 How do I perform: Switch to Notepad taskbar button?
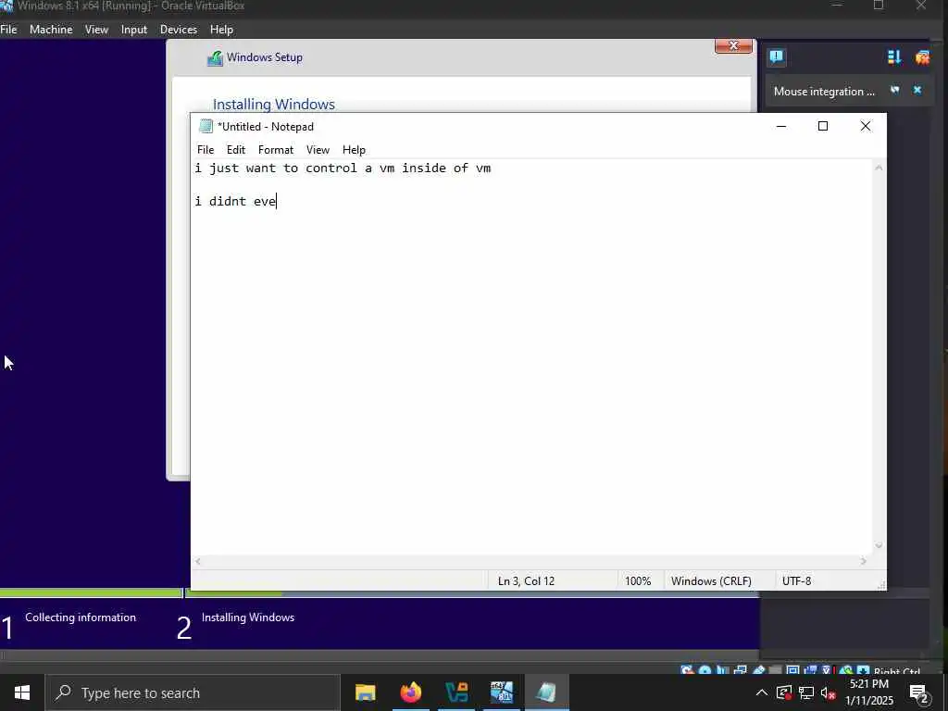point(546,692)
